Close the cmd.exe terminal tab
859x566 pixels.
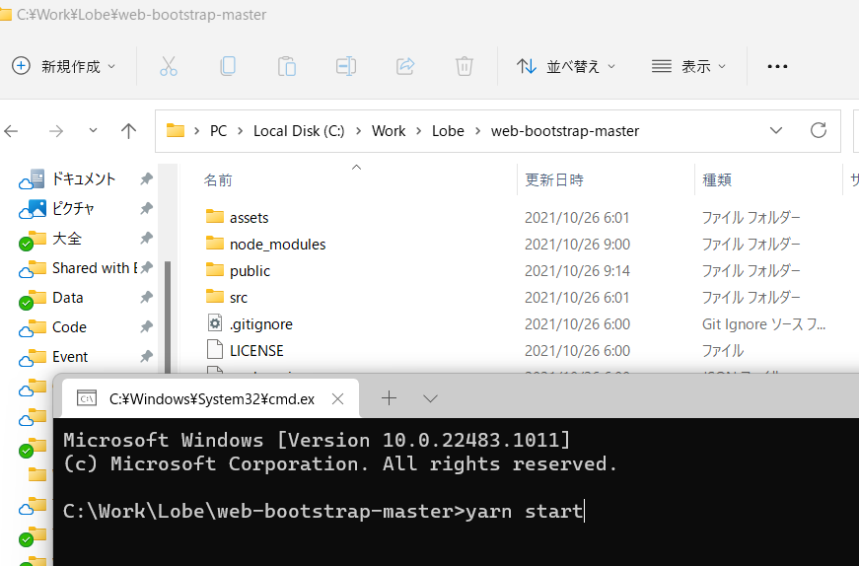[x=338, y=399]
